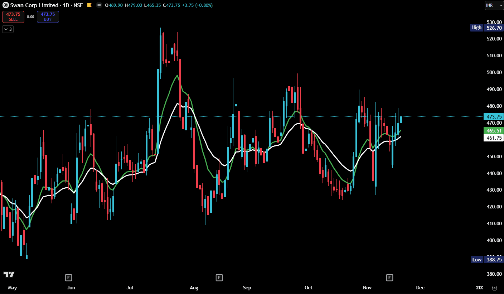
Task: Click the Nov label on time axis
Action: click(x=367, y=288)
